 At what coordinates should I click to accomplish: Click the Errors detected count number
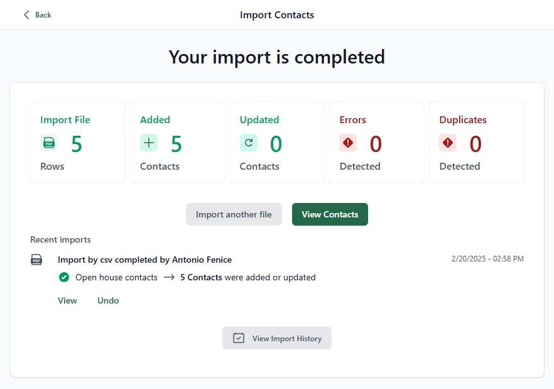[376, 144]
